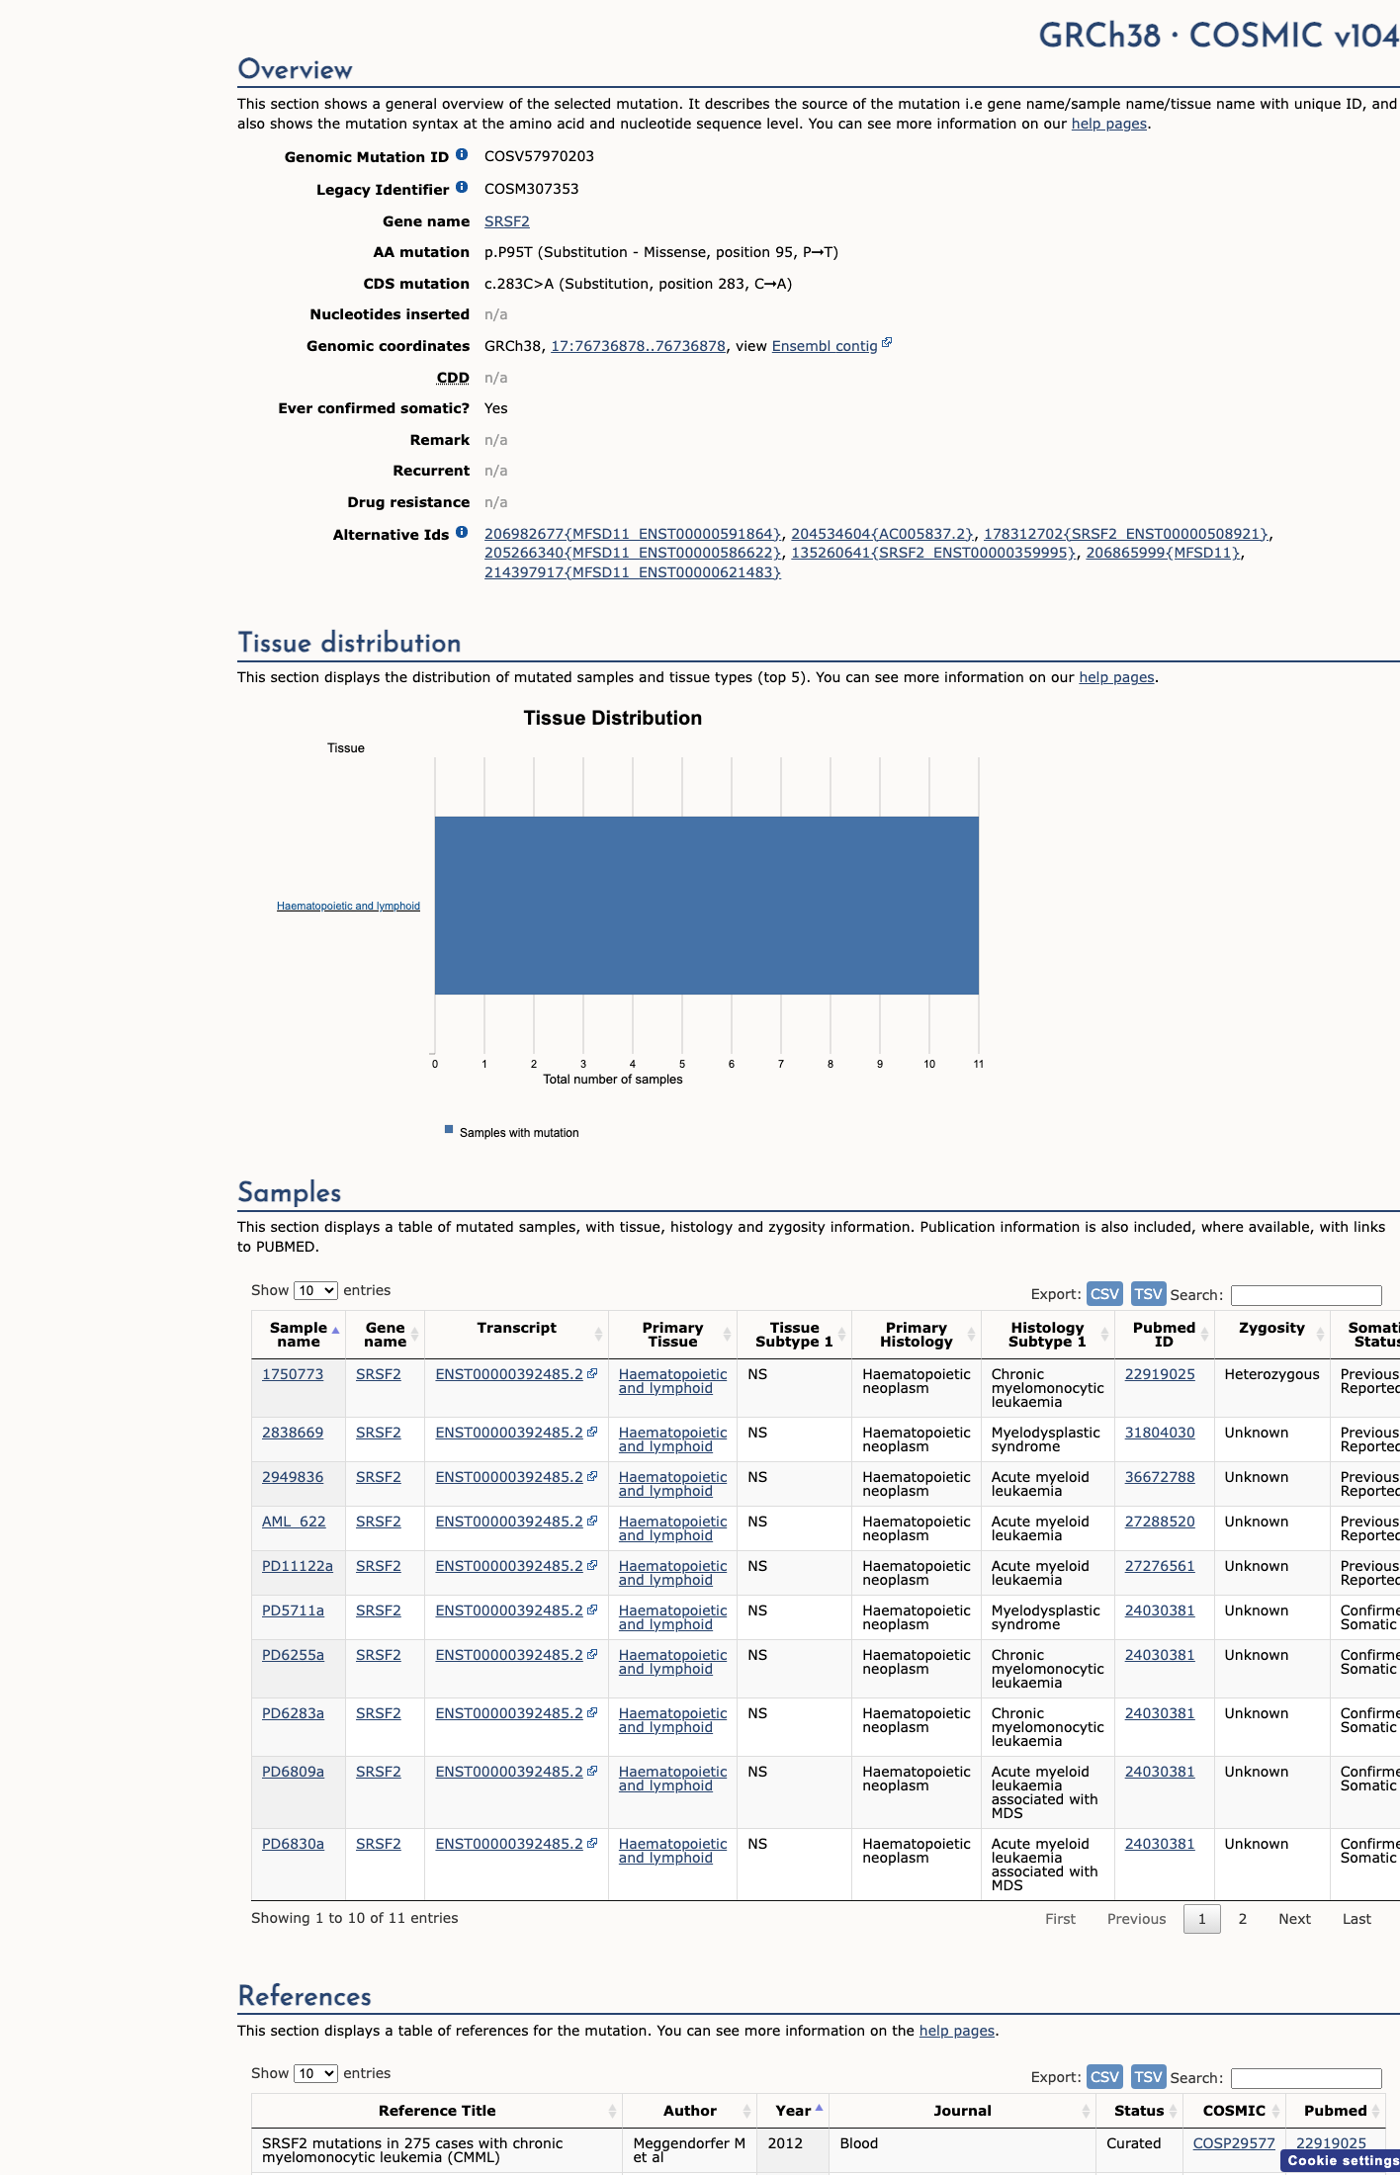The width and height of the screenshot is (1400, 2175).
Task: Open alternative ID 178312702 SRSF2 link
Action: (1126, 534)
